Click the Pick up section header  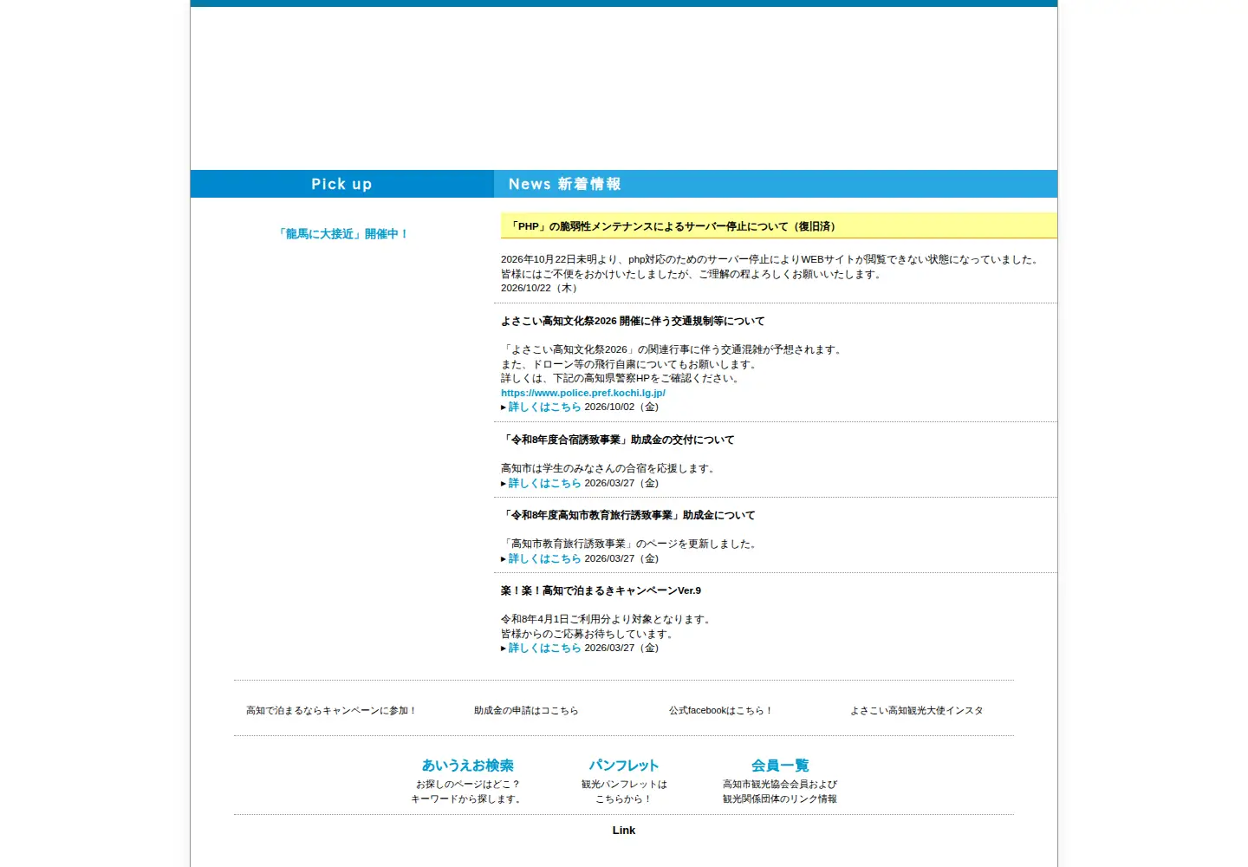click(x=342, y=184)
